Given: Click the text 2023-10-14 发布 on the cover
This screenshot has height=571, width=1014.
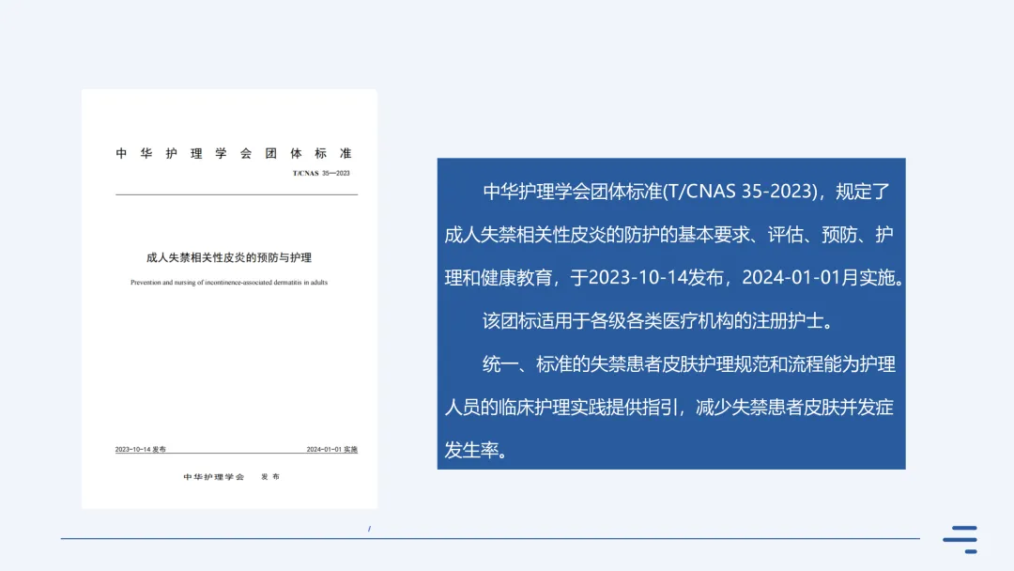Looking at the screenshot, I should coord(140,449).
